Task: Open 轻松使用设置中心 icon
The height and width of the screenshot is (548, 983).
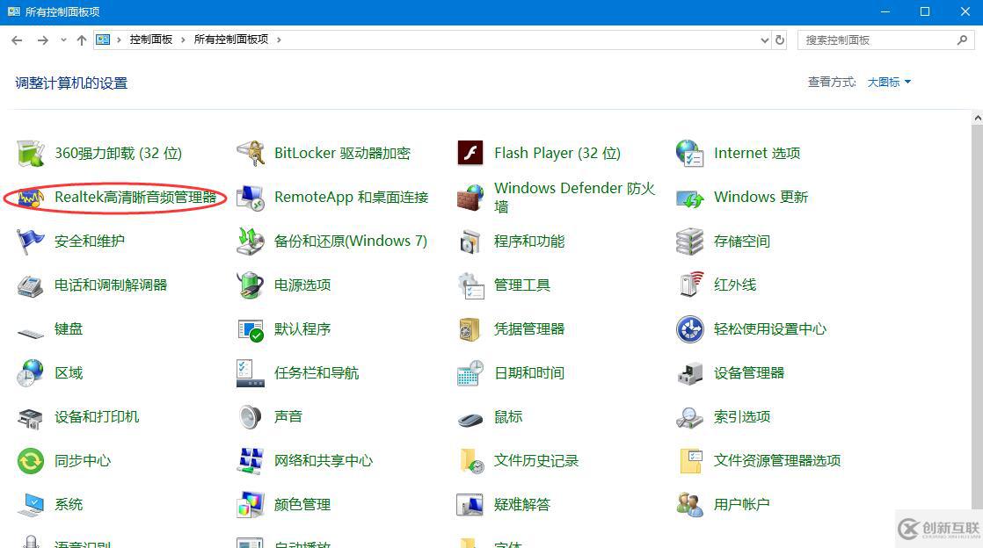Action: coord(689,329)
